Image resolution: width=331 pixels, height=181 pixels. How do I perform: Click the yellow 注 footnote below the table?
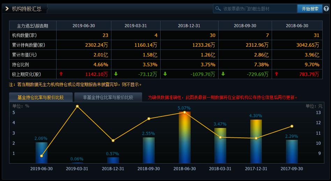[75, 85]
